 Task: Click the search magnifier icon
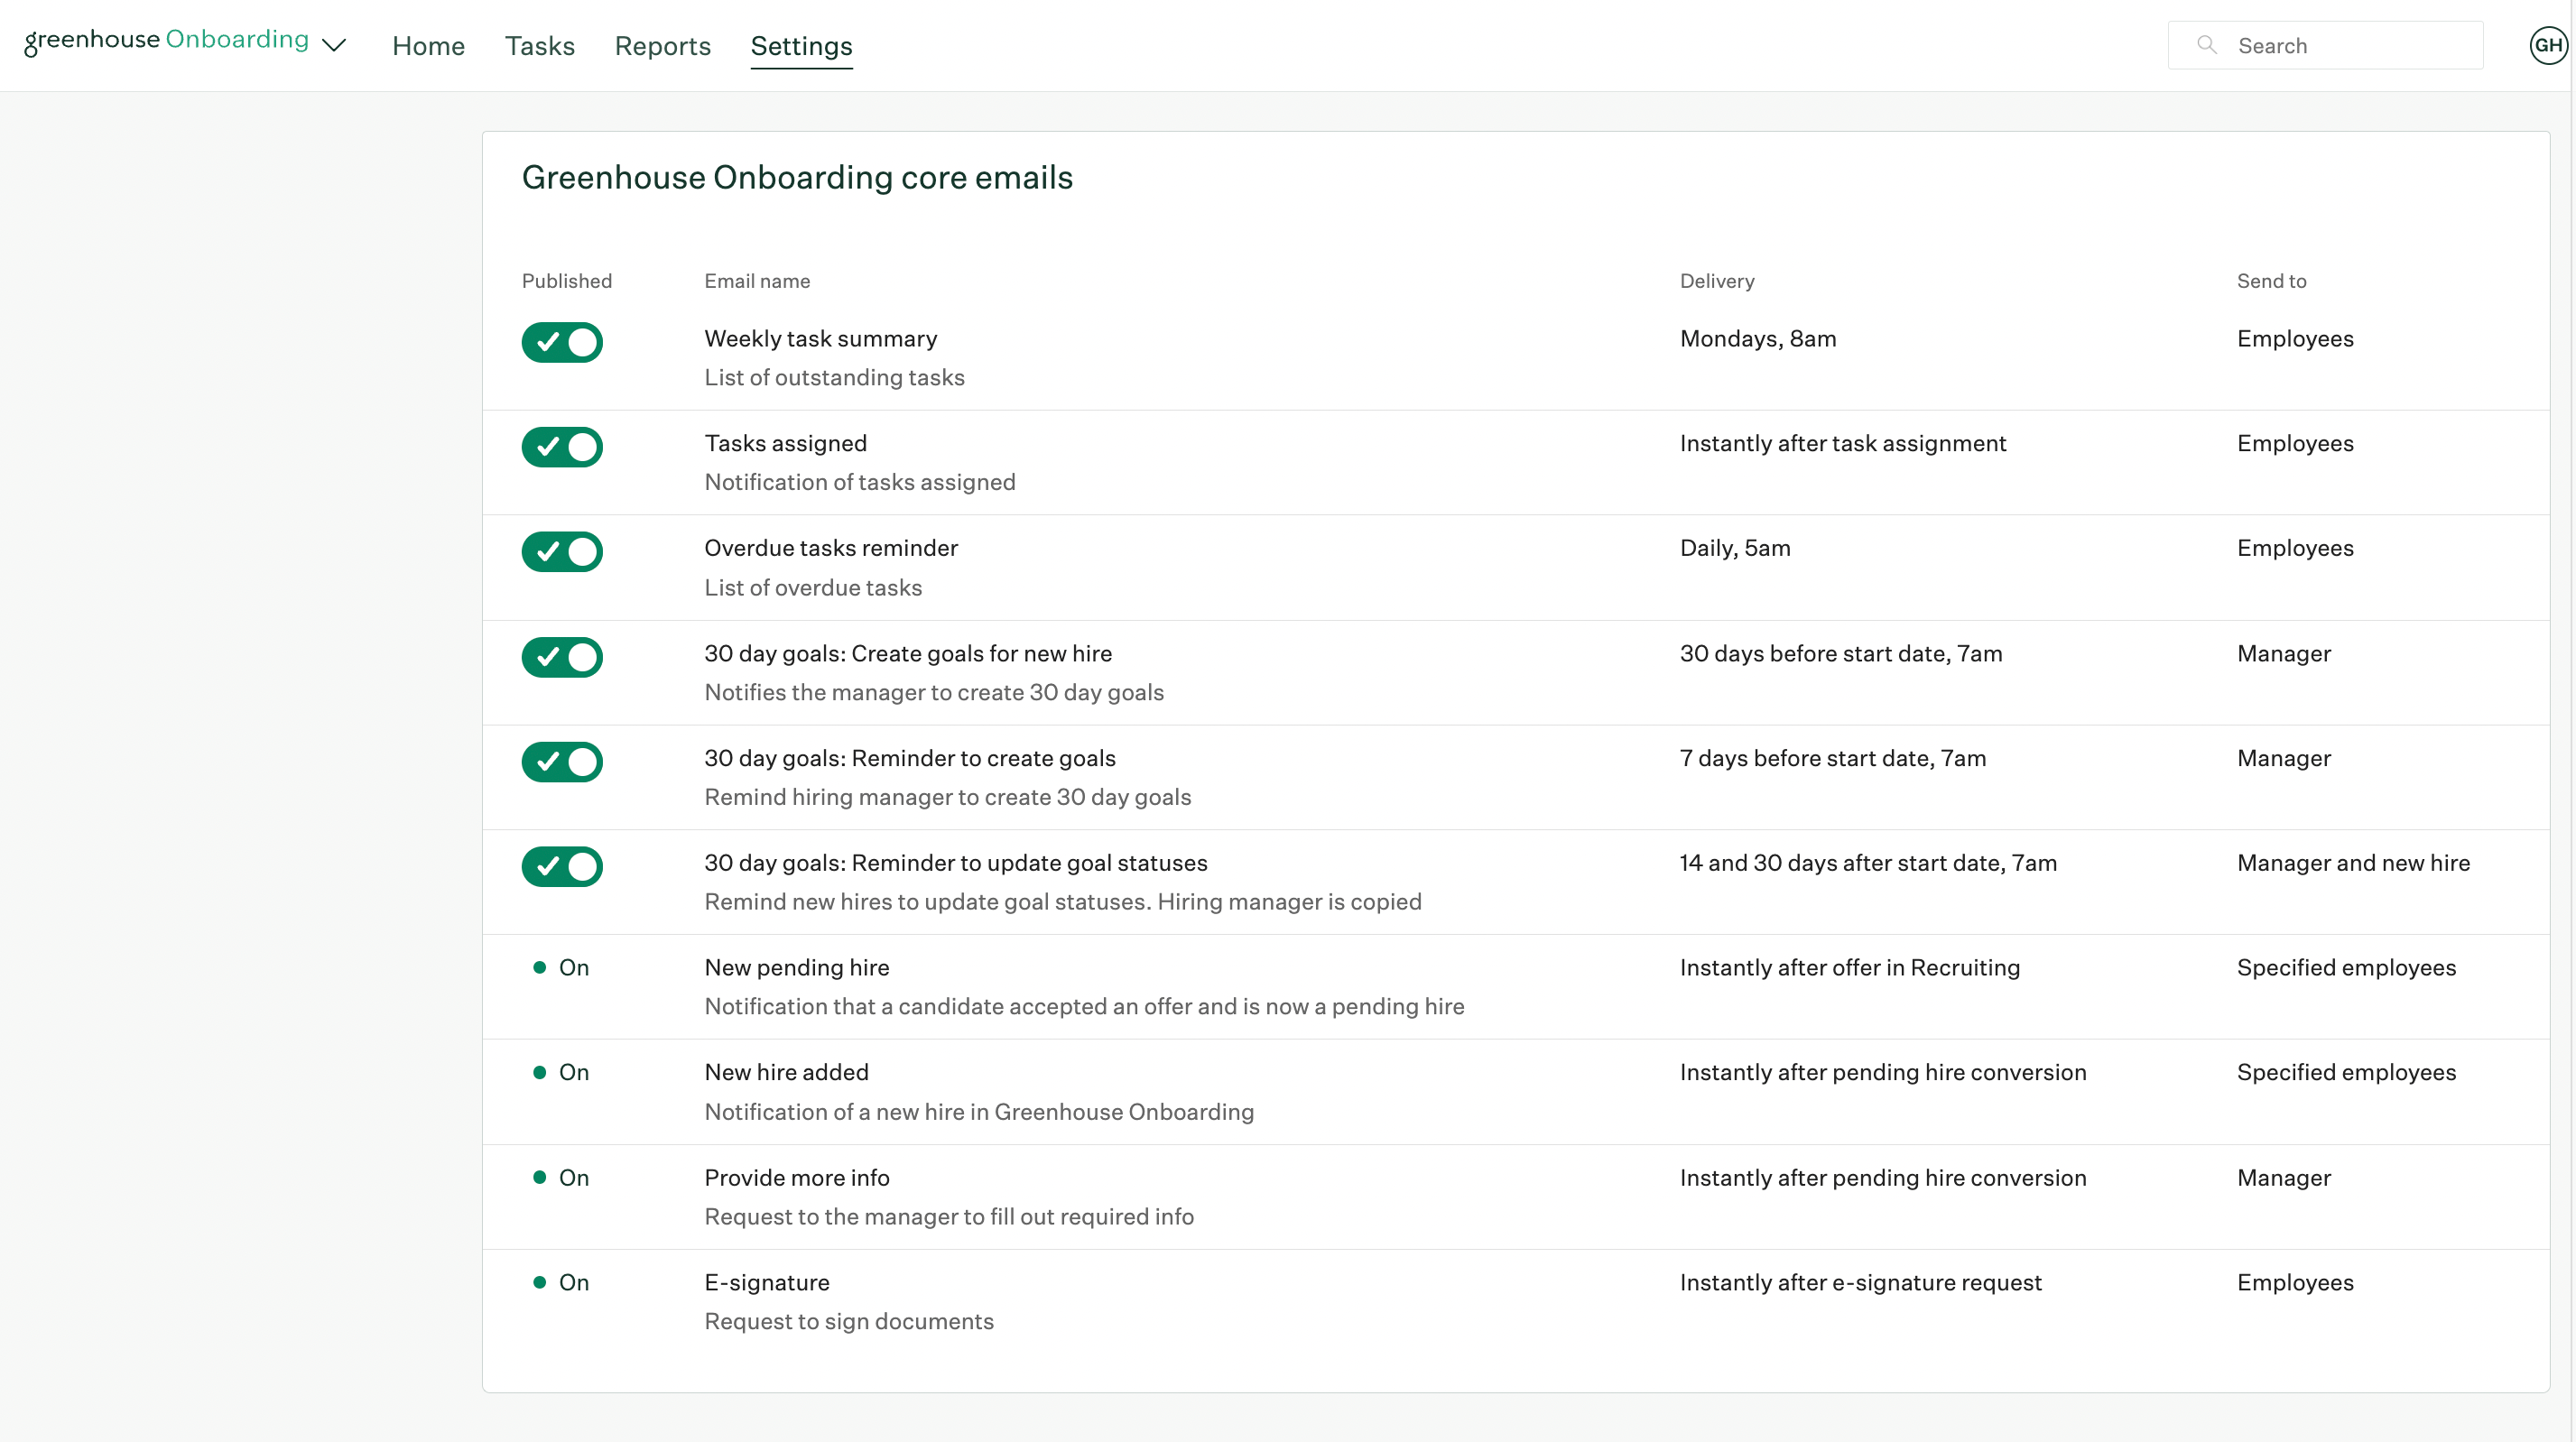pyautogui.click(x=2207, y=45)
